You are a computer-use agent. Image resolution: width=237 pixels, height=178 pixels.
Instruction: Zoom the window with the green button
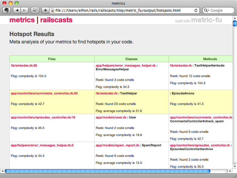click(17, 3)
